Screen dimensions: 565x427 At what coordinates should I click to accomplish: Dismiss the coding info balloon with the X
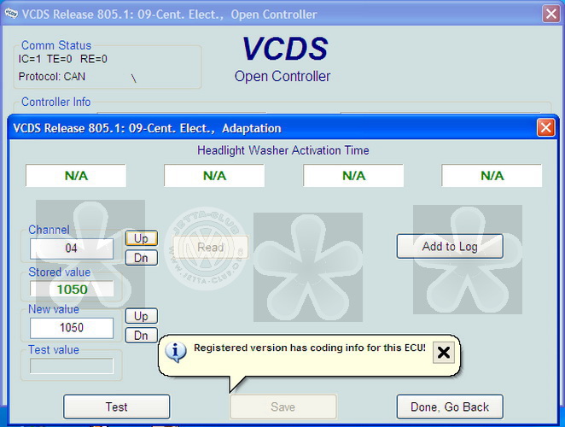pos(444,353)
